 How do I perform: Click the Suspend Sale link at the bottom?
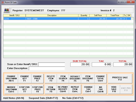point(43,98)
